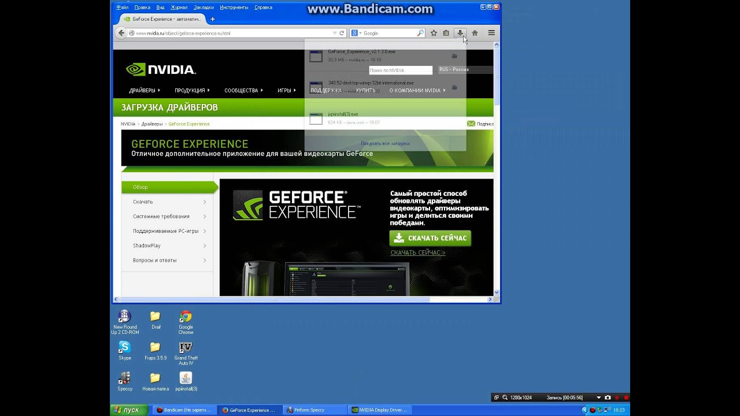Open the New Round Up 2 CD-ROM desktop icon
Viewport: 740px width, 416px height.
pos(125,322)
